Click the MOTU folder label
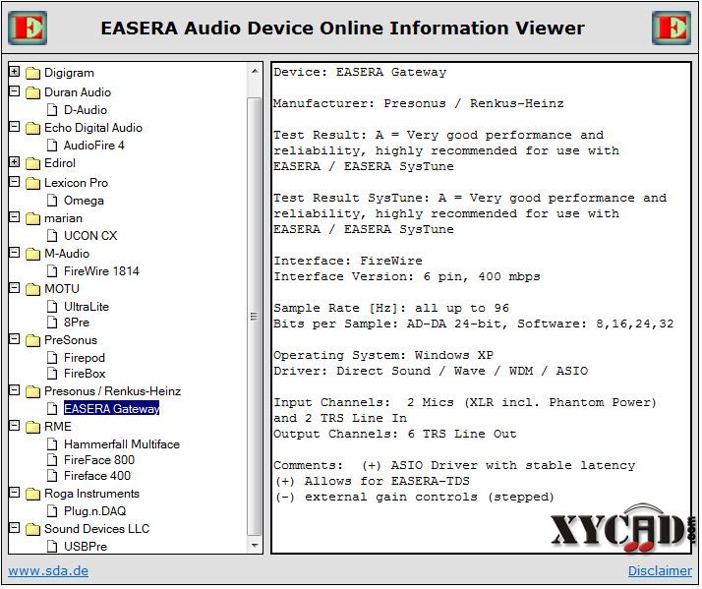Screen dimensions: 702x589 (62, 289)
